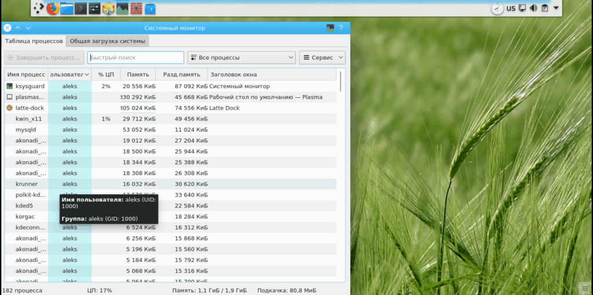Open the system settings sliders icon

(95, 8)
